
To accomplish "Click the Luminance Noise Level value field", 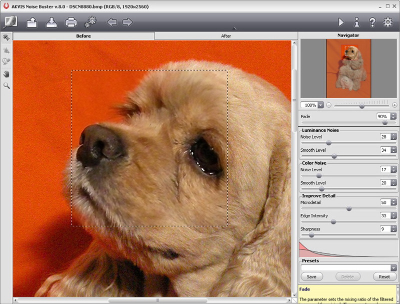I will pyautogui.click(x=384, y=137).
